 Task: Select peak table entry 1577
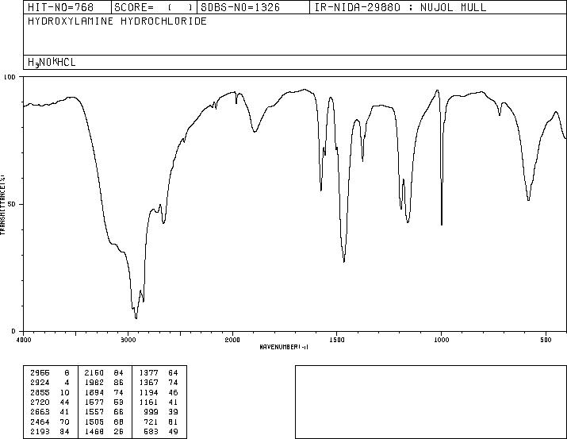(94, 402)
